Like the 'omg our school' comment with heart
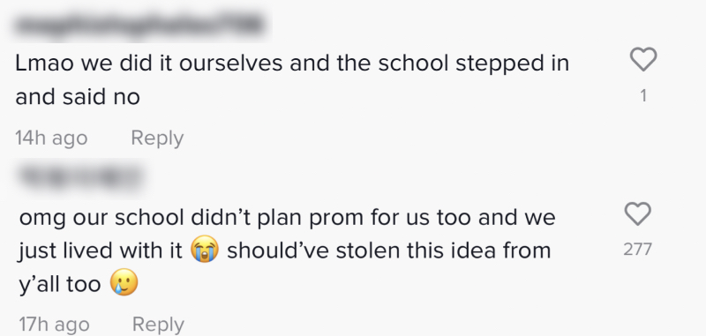 pos(637,214)
